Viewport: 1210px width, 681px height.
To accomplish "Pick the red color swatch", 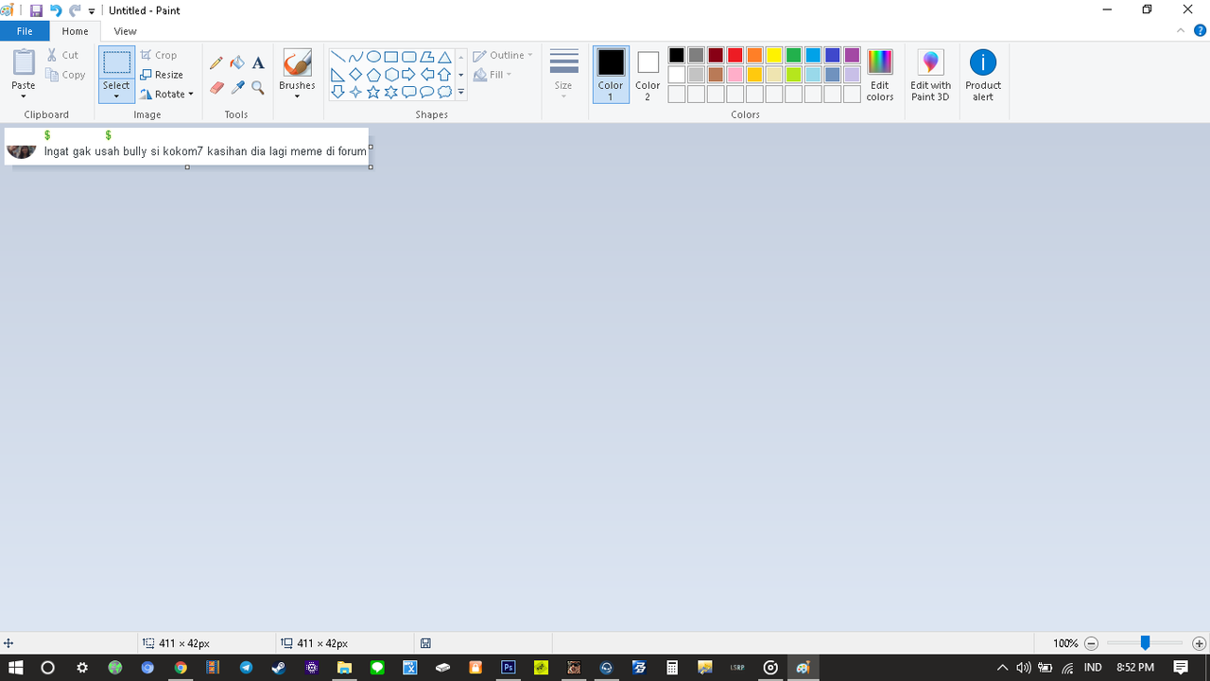I will pos(735,55).
